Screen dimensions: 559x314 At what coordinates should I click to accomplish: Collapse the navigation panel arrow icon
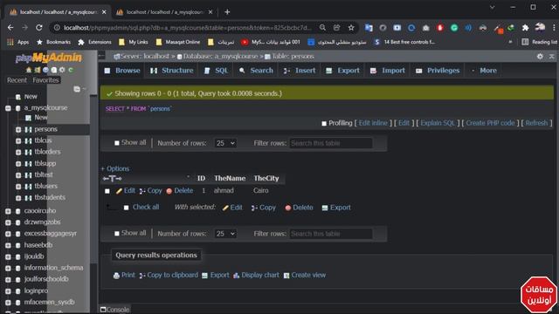coord(101,56)
